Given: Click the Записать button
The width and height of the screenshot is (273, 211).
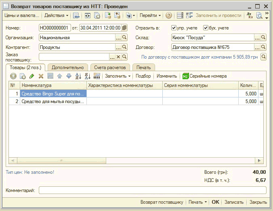Looking at the screenshot, I should click(x=234, y=202).
